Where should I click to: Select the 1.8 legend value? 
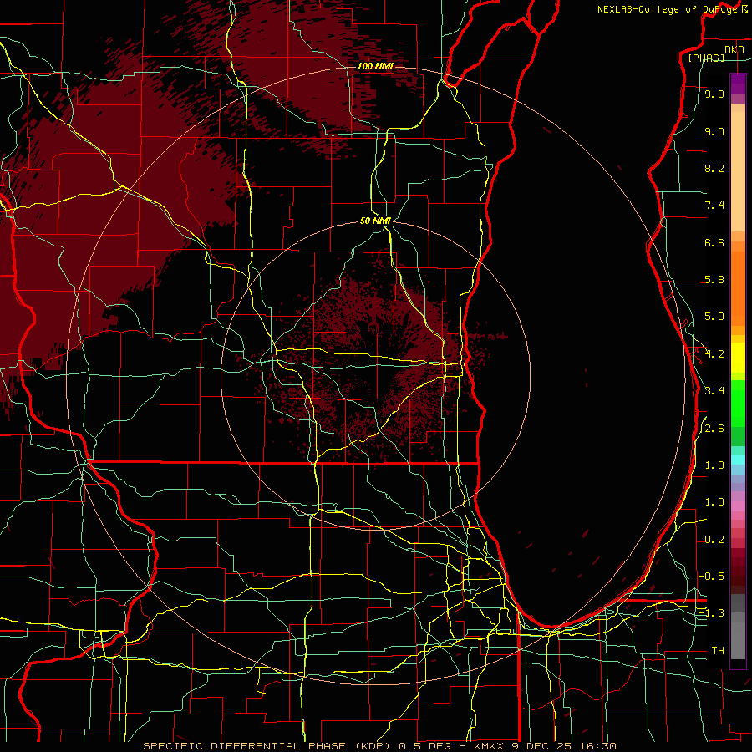(x=714, y=465)
